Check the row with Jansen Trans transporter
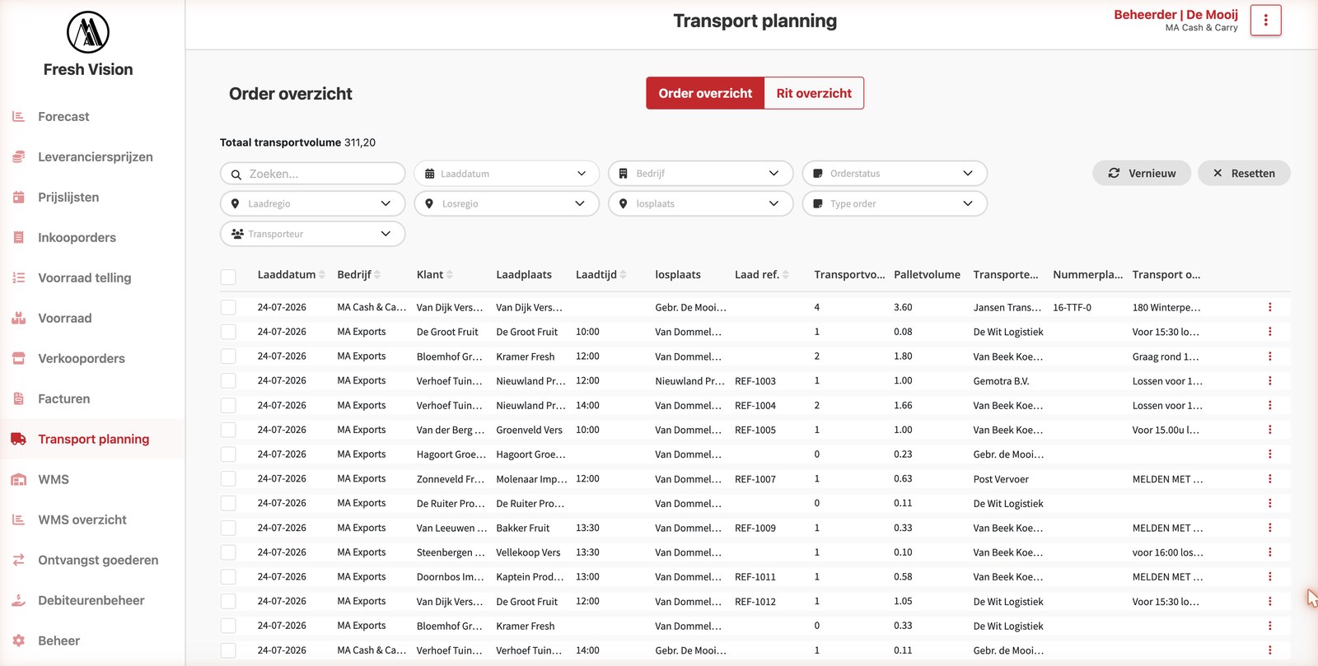1318x666 pixels. [228, 307]
